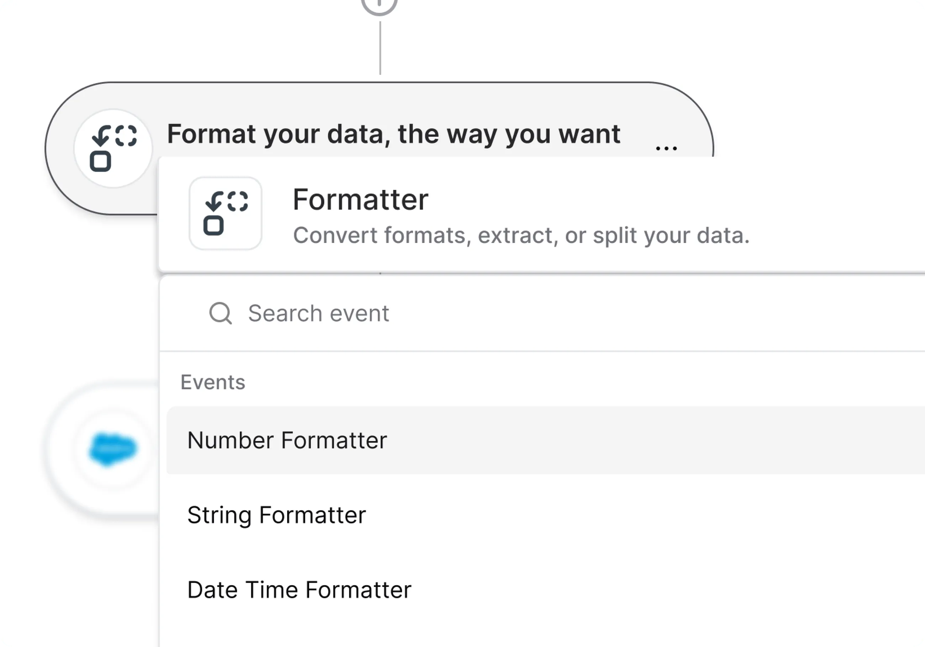Pick the Date Time Formatter event
The image size is (925, 647).
pos(299,590)
